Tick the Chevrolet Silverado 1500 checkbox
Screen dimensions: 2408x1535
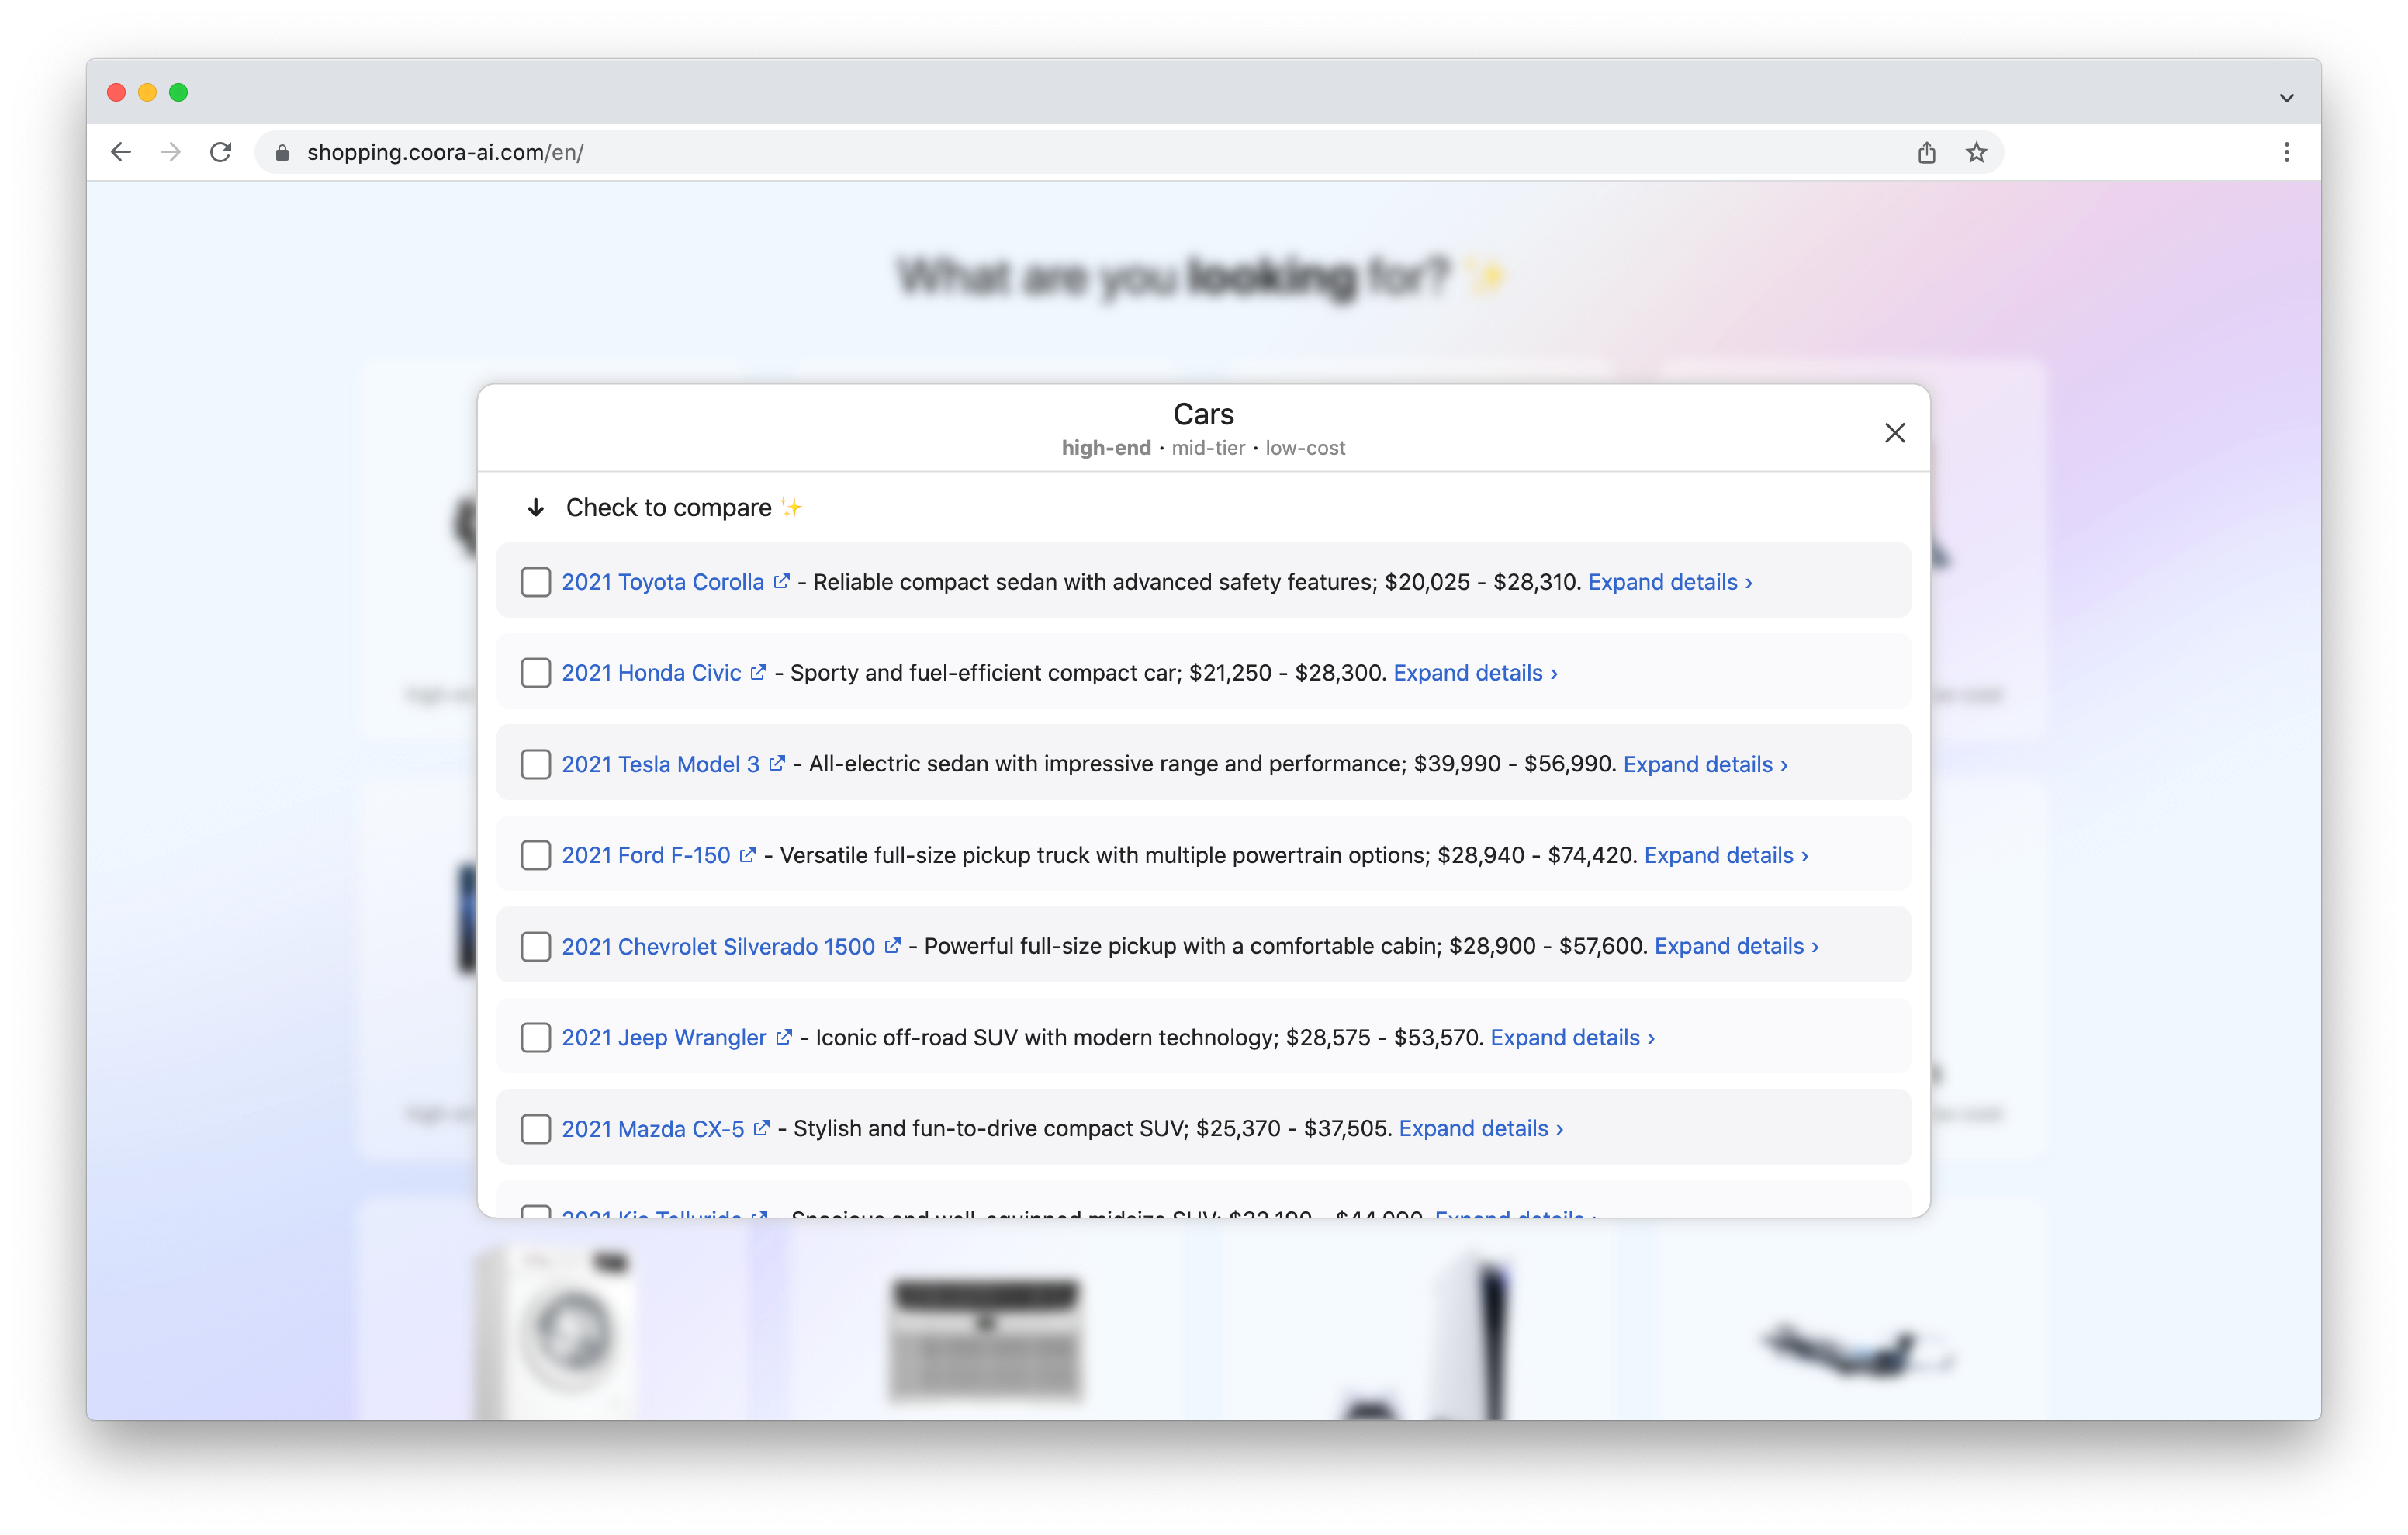coord(536,946)
